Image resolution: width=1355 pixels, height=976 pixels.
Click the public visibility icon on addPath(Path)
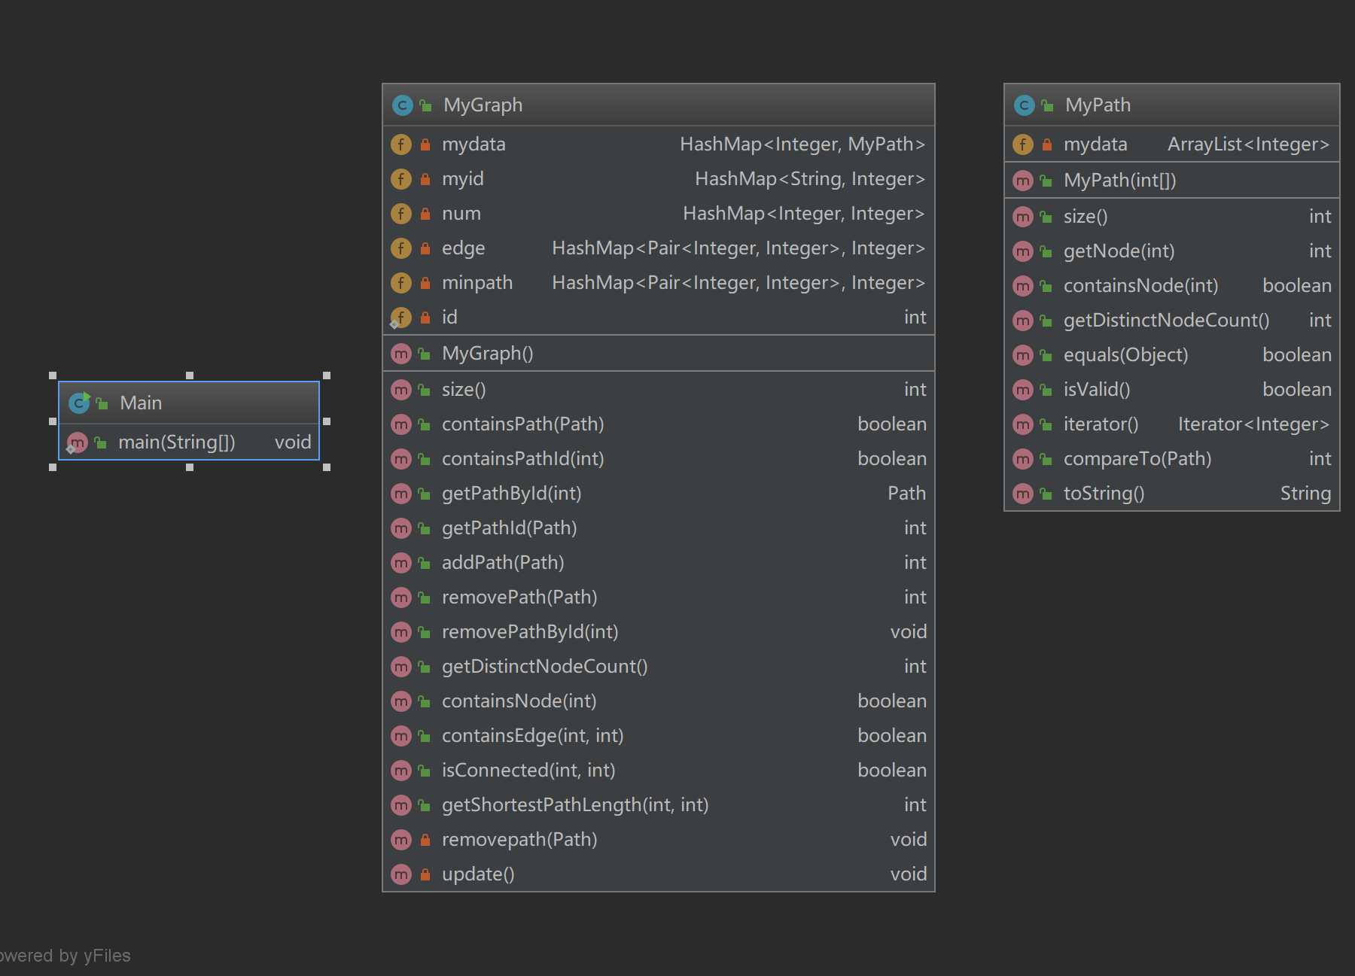click(425, 563)
